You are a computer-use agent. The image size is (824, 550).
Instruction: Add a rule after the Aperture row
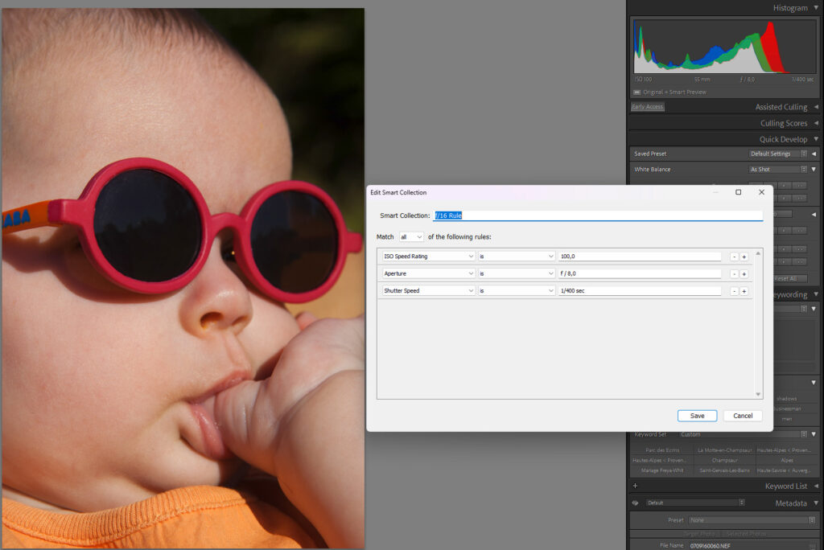tap(744, 274)
